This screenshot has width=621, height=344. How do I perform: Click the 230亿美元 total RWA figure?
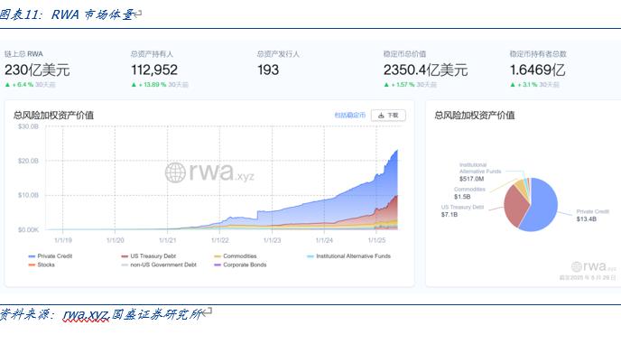pyautogui.click(x=37, y=70)
